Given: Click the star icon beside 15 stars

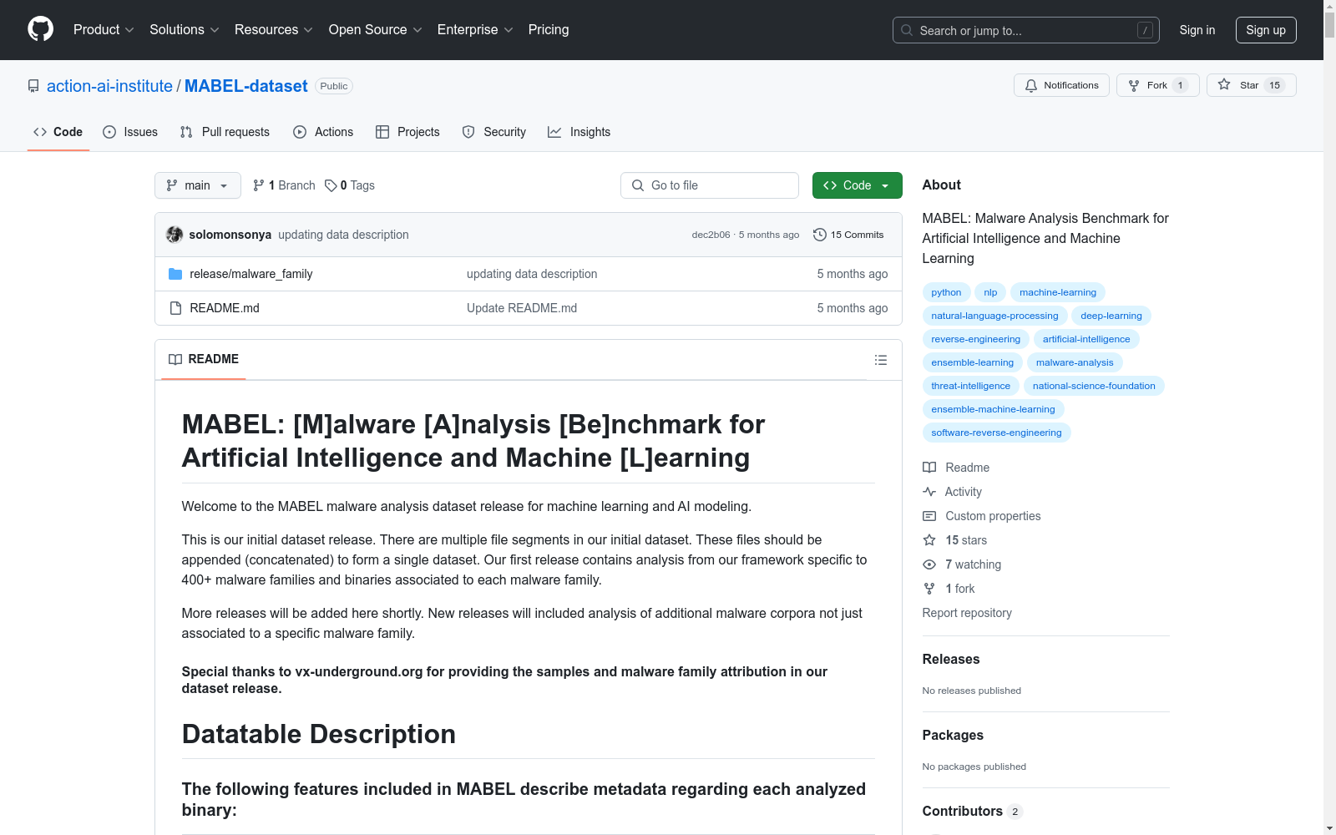Looking at the screenshot, I should point(929,540).
